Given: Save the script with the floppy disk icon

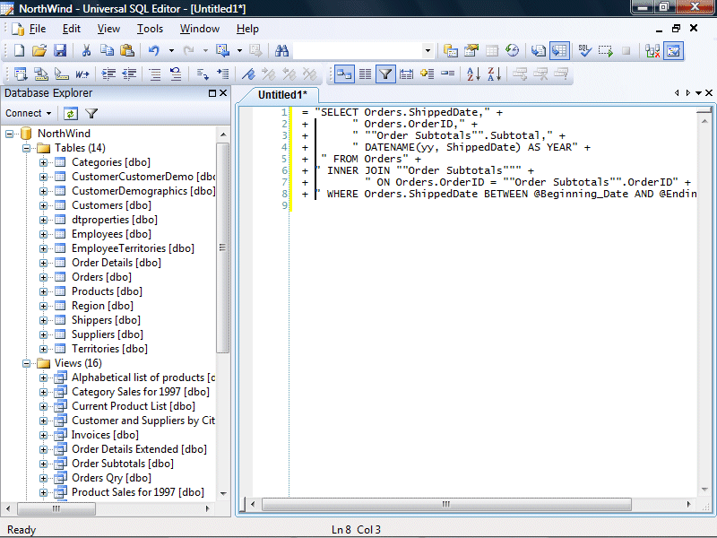Looking at the screenshot, I should [x=60, y=50].
